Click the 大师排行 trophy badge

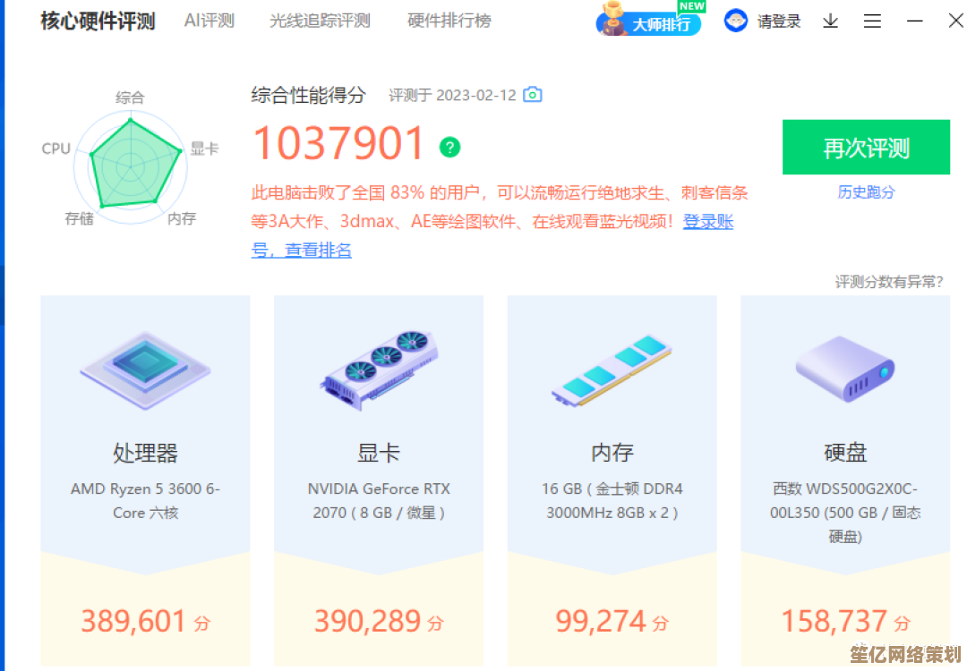pyautogui.click(x=649, y=21)
